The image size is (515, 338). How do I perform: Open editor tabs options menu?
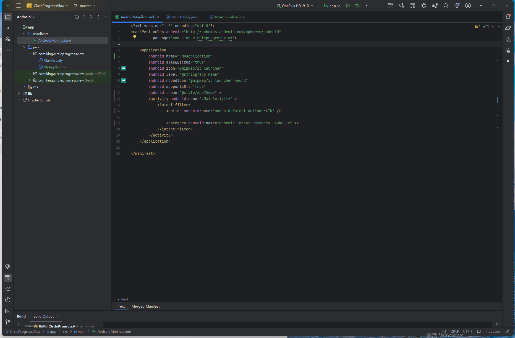pos(497,17)
